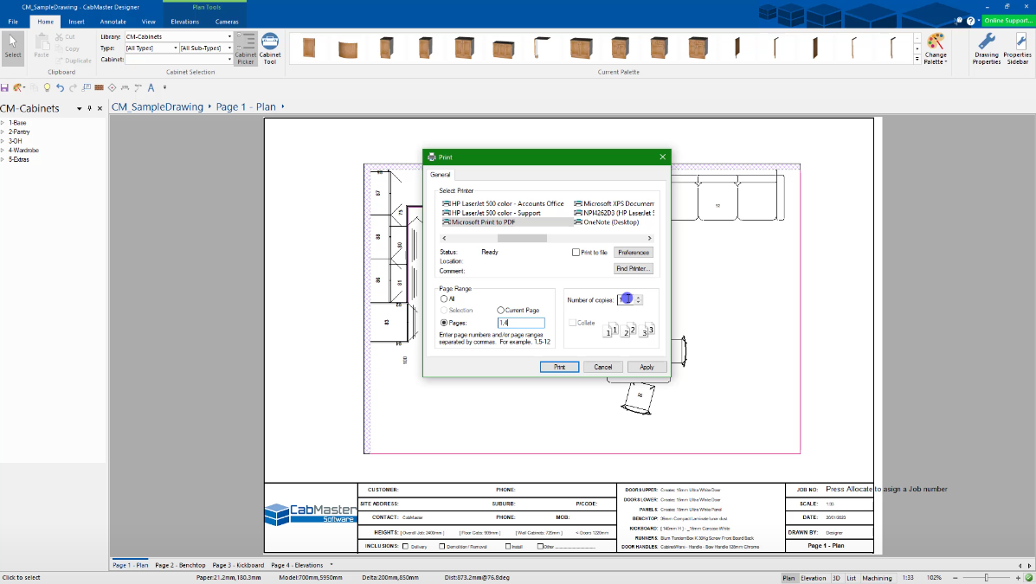Pick the first cabinet thumbnail in Current Palette
Screen dimensions: 1036x584
(309, 48)
